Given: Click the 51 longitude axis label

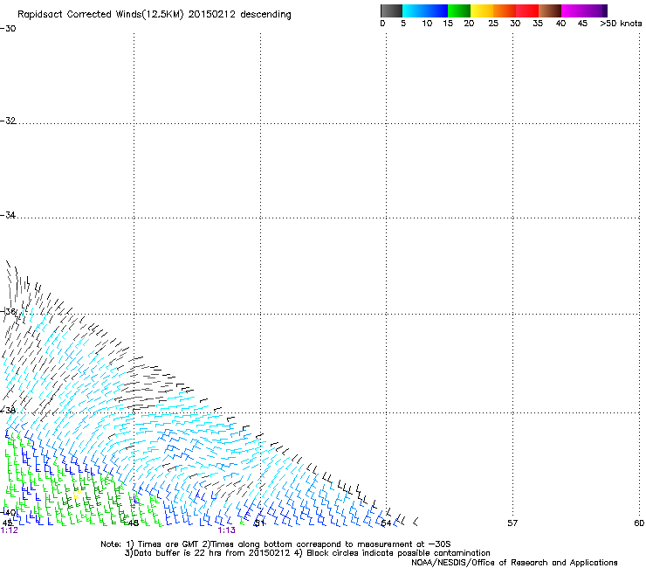Looking at the screenshot, I should 259,523.
